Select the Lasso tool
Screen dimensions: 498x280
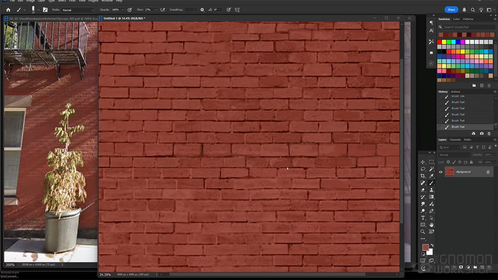(423, 169)
